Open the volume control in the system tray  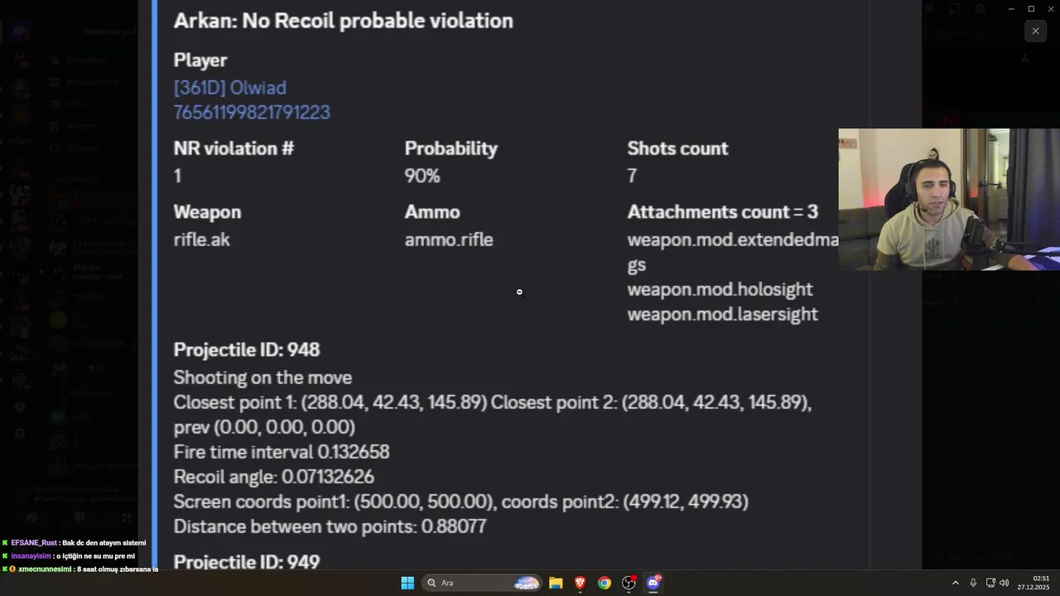(1005, 583)
